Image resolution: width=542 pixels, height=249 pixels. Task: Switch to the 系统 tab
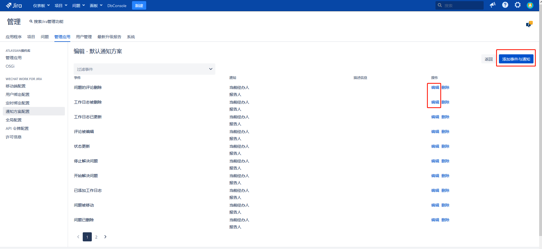[131, 37]
